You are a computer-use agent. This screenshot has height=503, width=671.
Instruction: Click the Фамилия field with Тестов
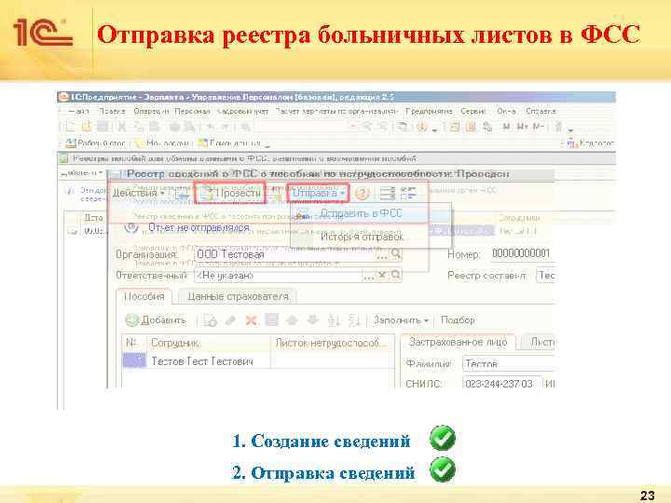[509, 364]
